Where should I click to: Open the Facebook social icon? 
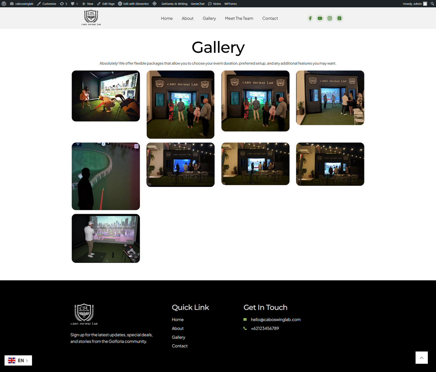(310, 18)
